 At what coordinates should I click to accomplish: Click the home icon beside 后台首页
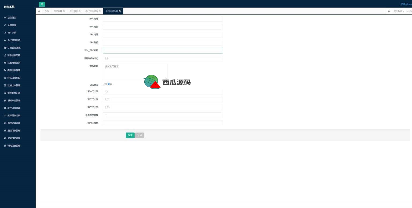5,18
